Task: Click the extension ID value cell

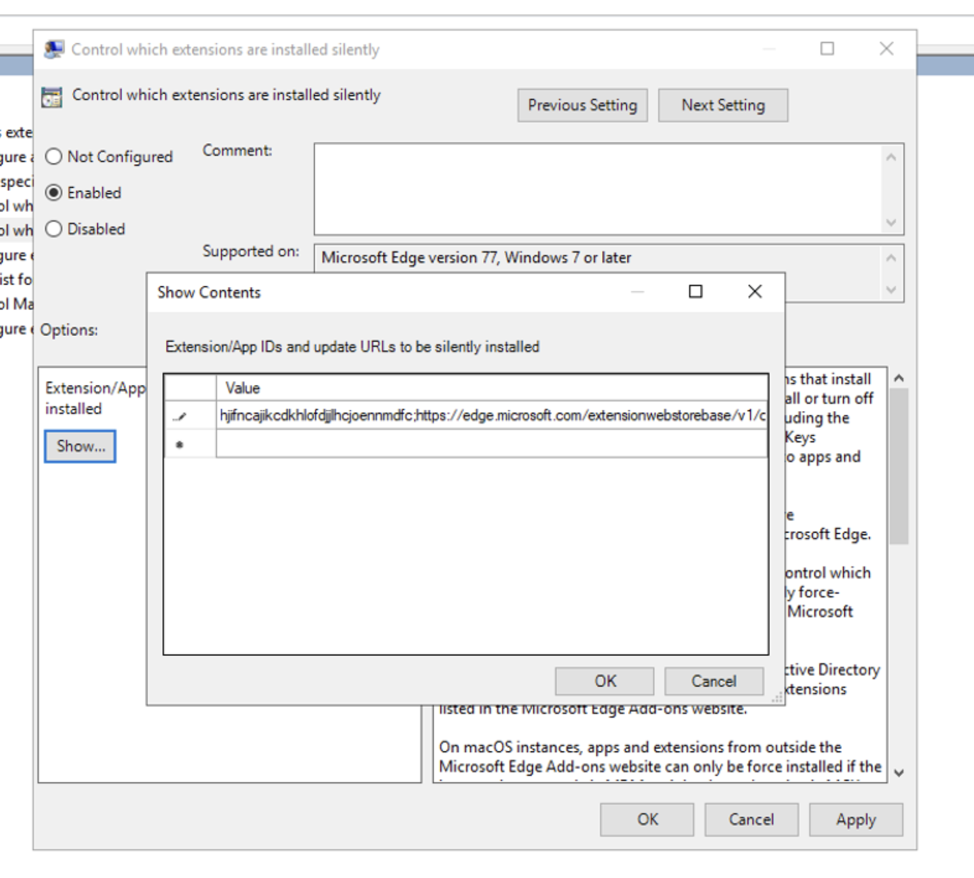Action: pyautogui.click(x=491, y=416)
